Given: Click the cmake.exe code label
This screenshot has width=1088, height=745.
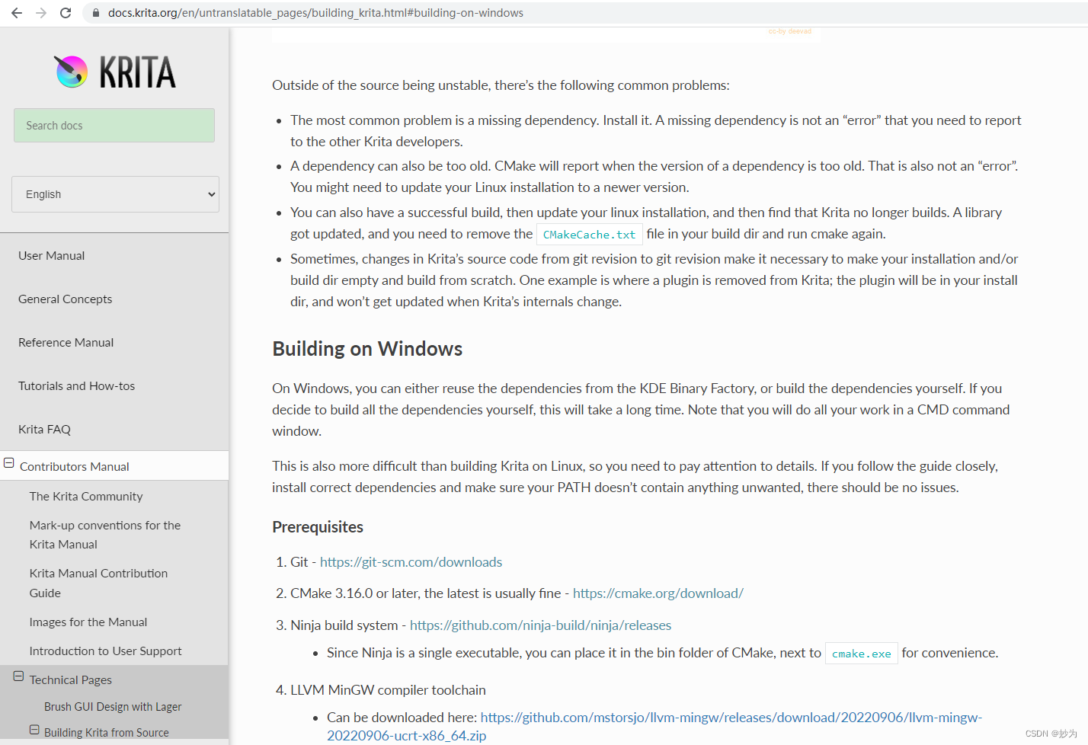Looking at the screenshot, I should (861, 654).
